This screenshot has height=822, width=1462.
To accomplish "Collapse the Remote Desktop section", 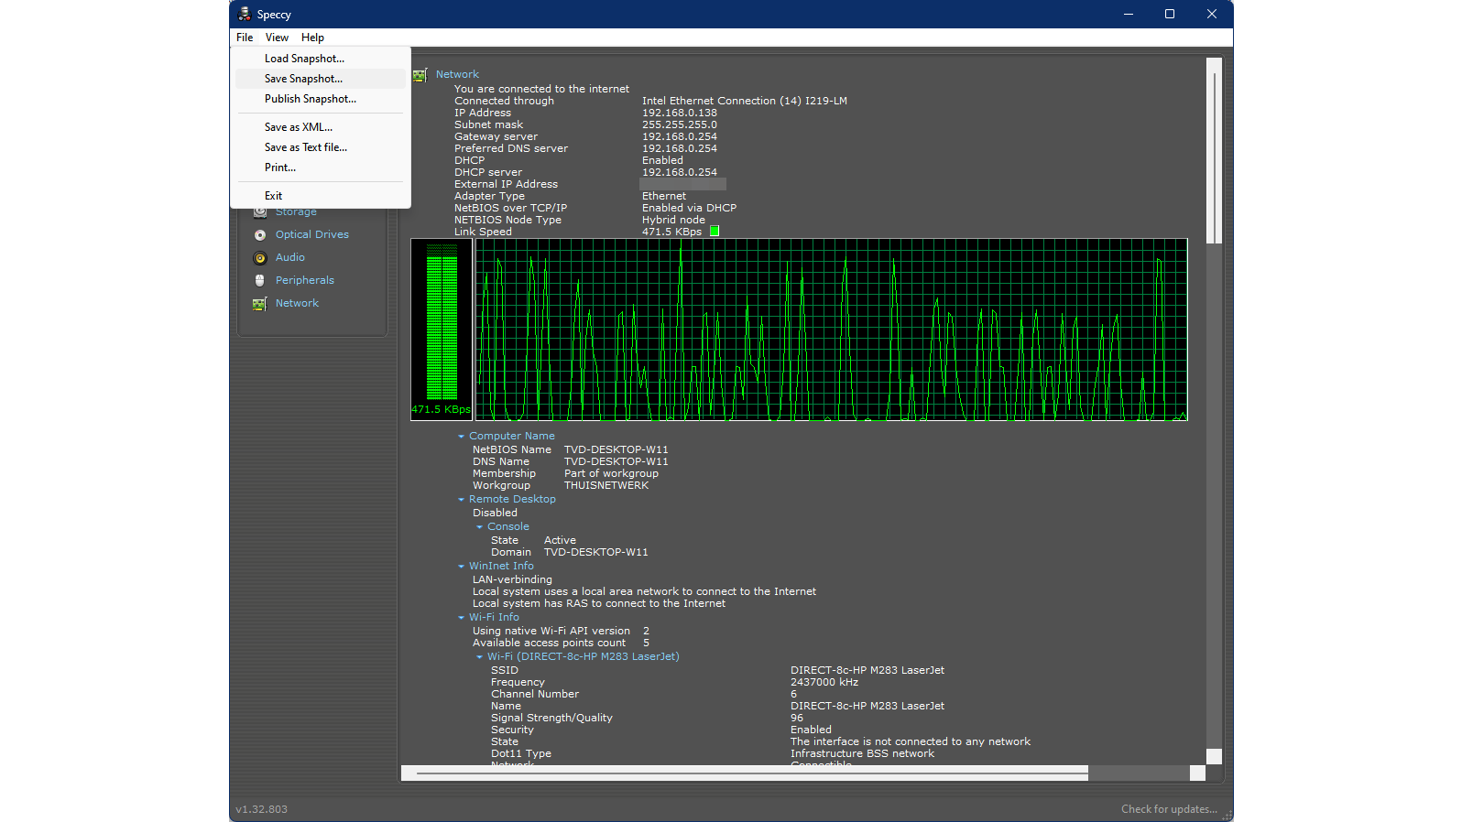I will [x=462, y=500].
